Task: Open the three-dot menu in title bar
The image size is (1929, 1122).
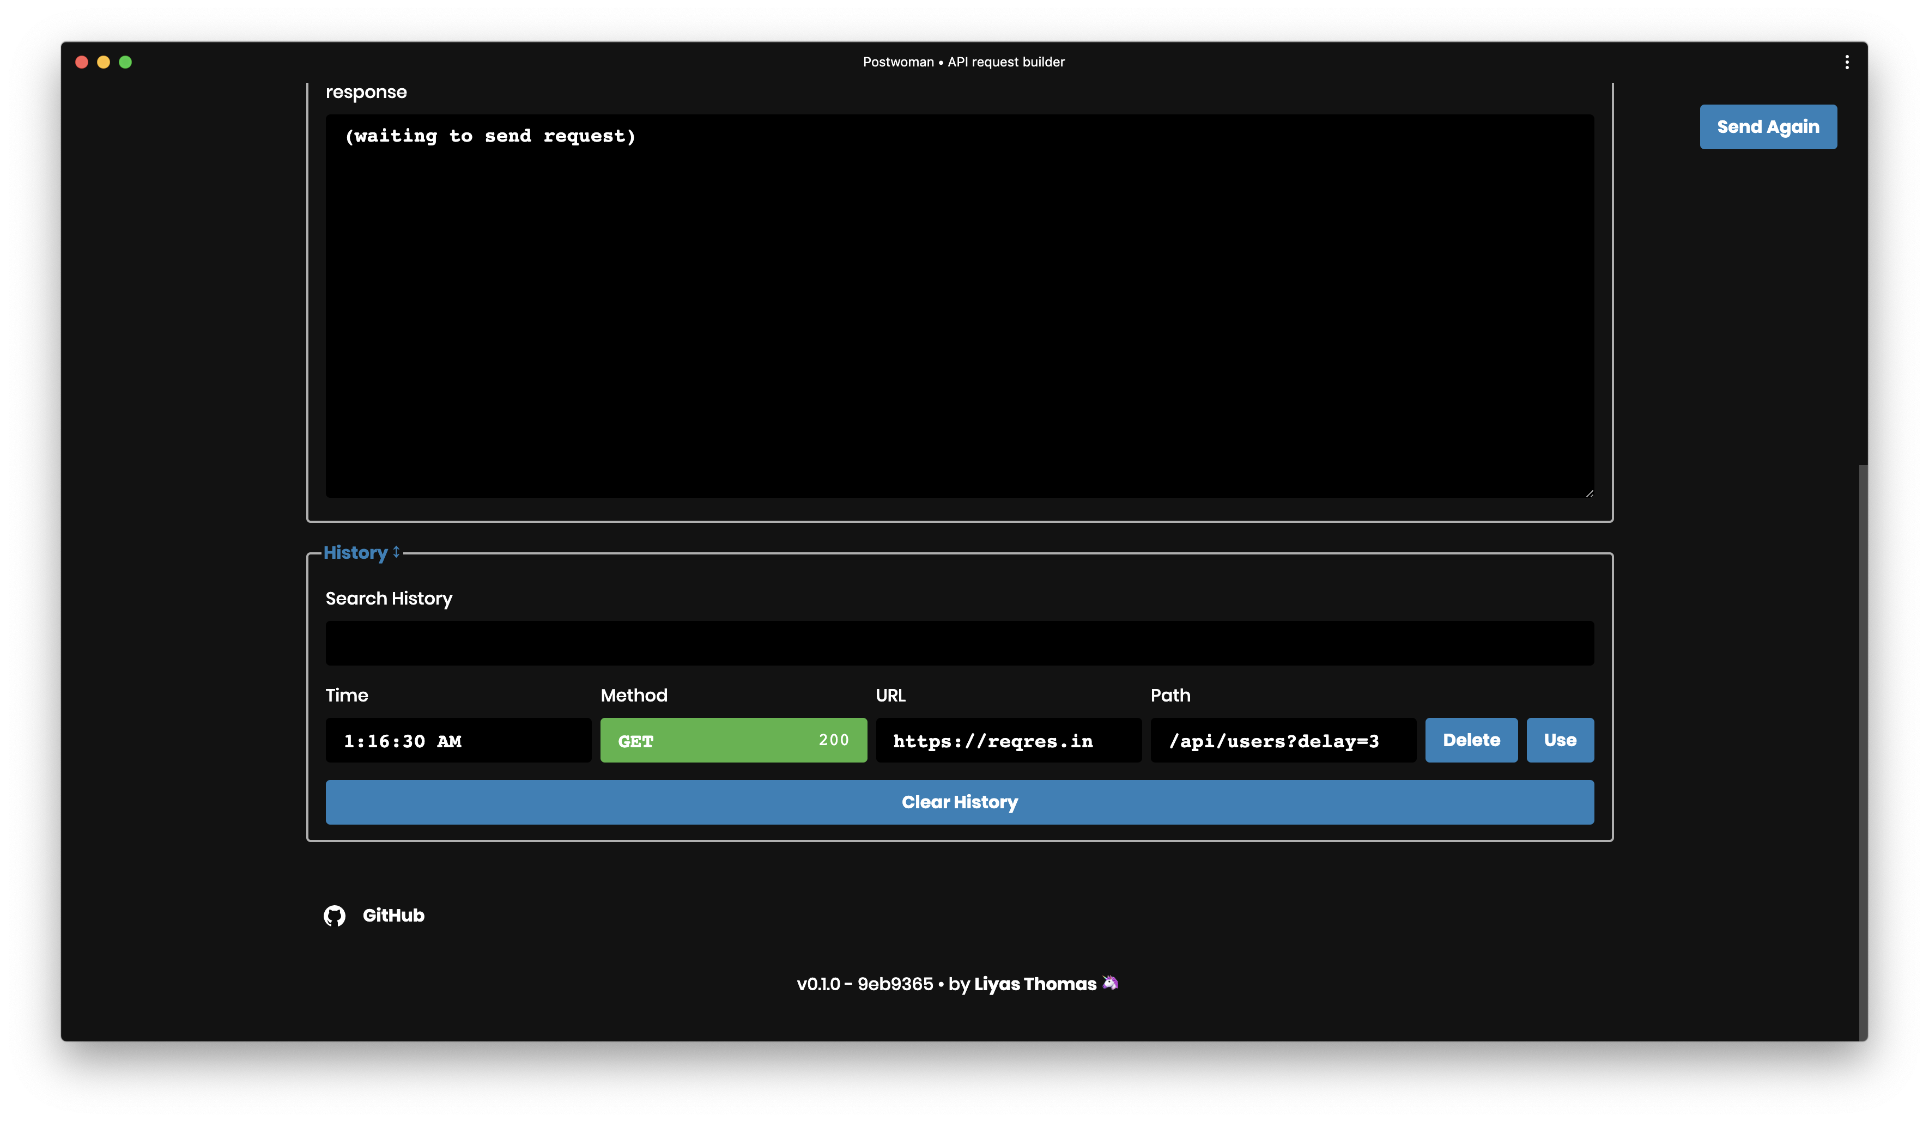Action: coord(1846,62)
